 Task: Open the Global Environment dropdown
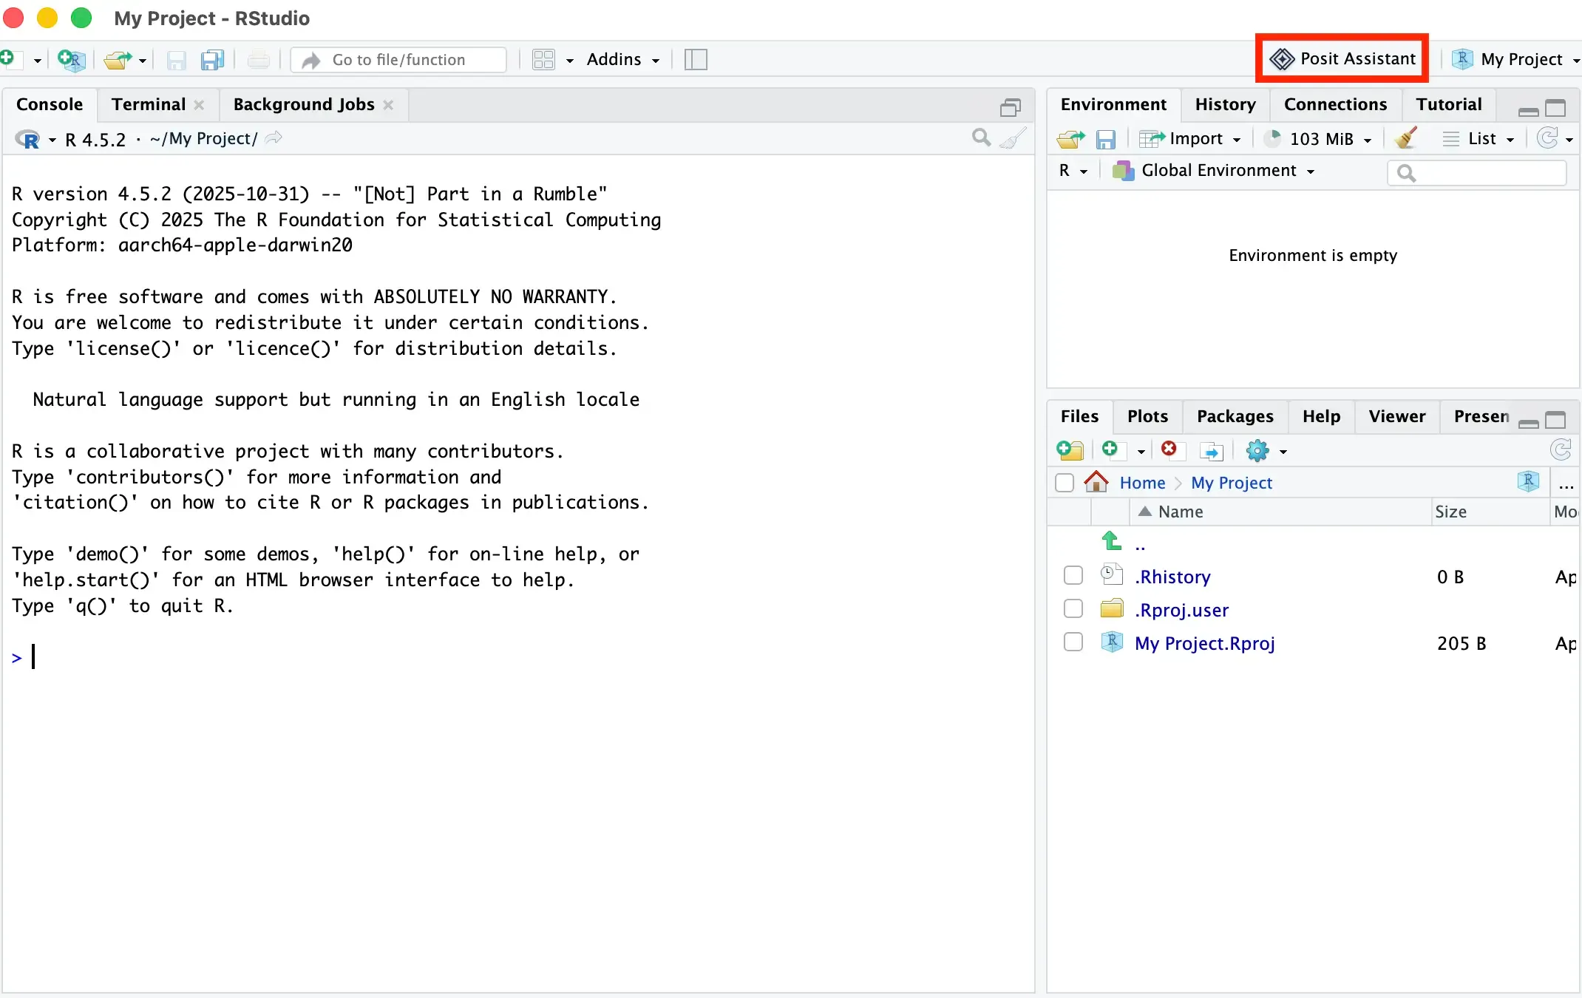[x=1214, y=171]
